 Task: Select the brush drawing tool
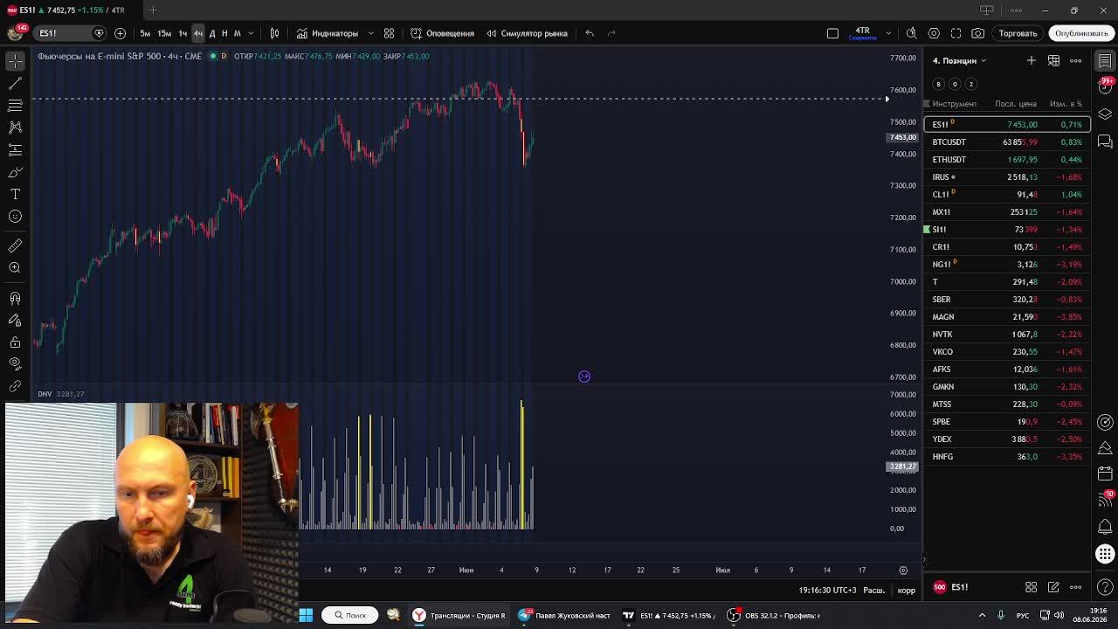[15, 172]
